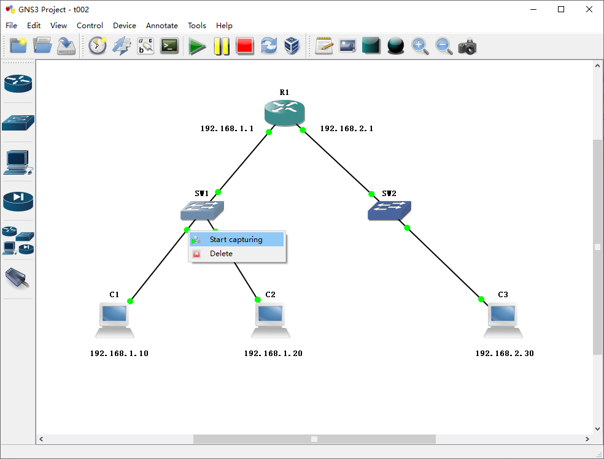Select switch SW1 on the canvas

202,210
